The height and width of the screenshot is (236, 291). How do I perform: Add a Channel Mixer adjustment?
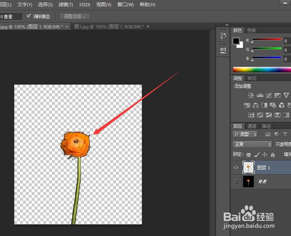282,105
